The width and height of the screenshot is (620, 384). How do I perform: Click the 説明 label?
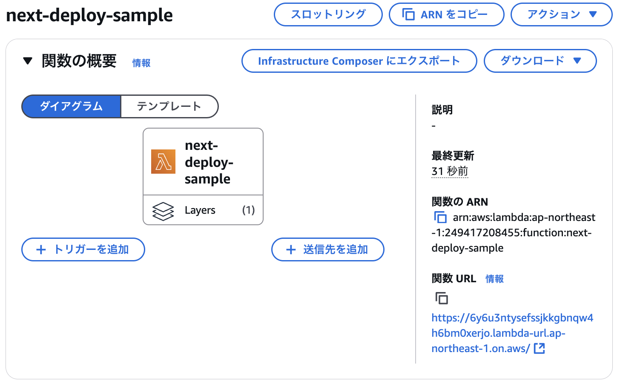point(442,110)
